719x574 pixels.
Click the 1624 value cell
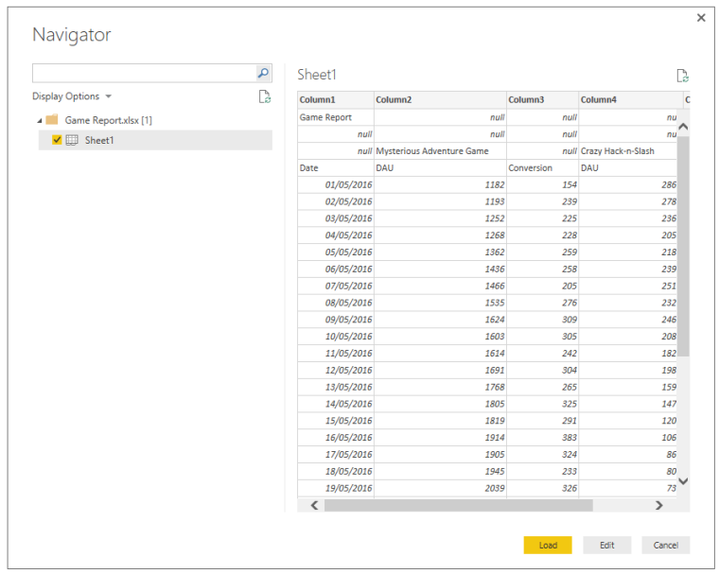coord(440,320)
